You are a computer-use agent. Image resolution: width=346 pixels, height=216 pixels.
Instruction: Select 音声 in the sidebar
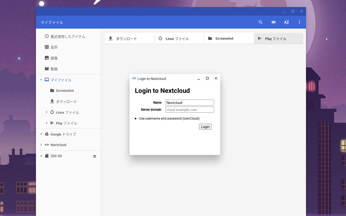click(54, 47)
